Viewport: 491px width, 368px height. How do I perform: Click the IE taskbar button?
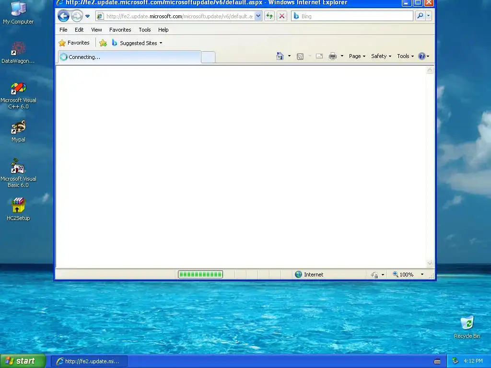coord(90,361)
